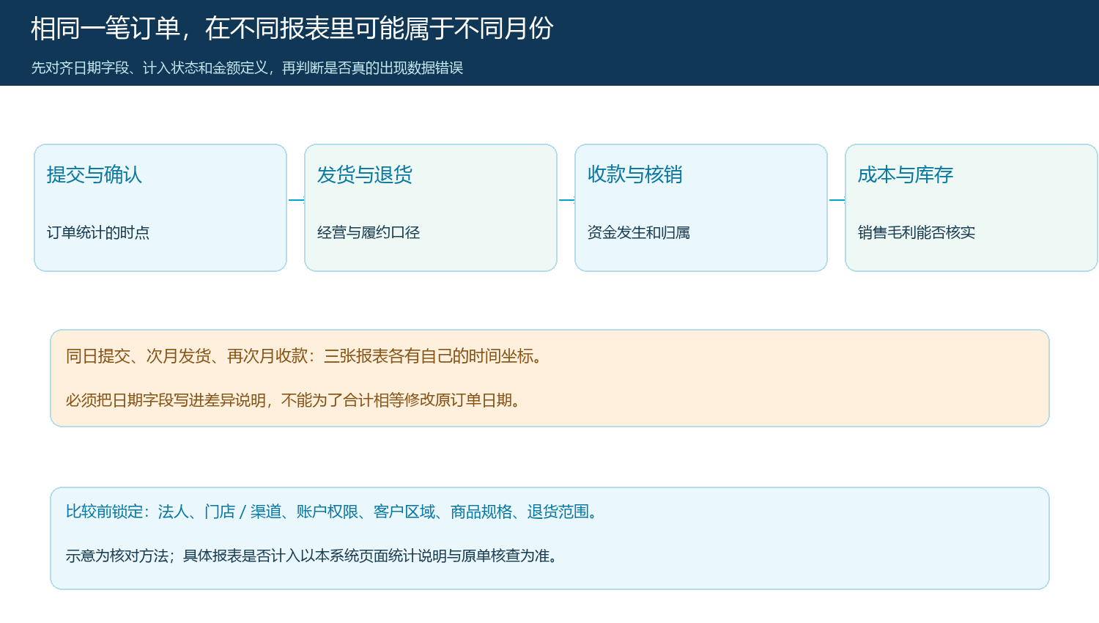This screenshot has height=623, width=1099.
Task: Select the text 销售毛利能否核实
Action: 917,232
